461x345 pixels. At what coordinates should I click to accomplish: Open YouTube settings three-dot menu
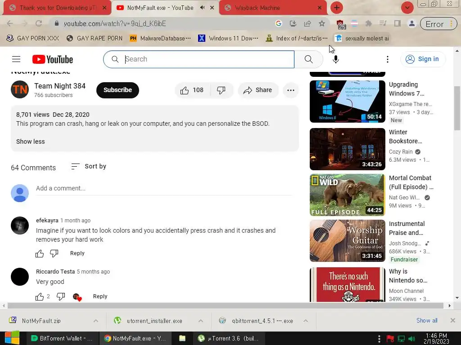(388, 59)
